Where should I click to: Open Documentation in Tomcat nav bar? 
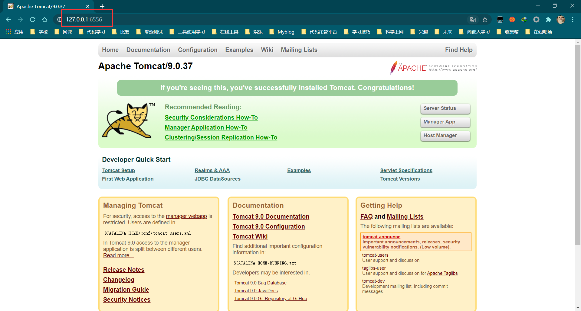coord(148,50)
